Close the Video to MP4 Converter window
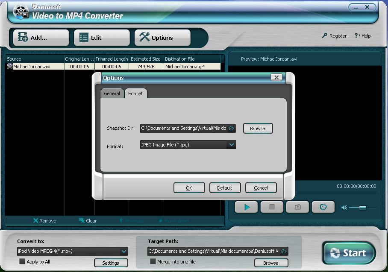The image size is (388, 272). pos(367,7)
